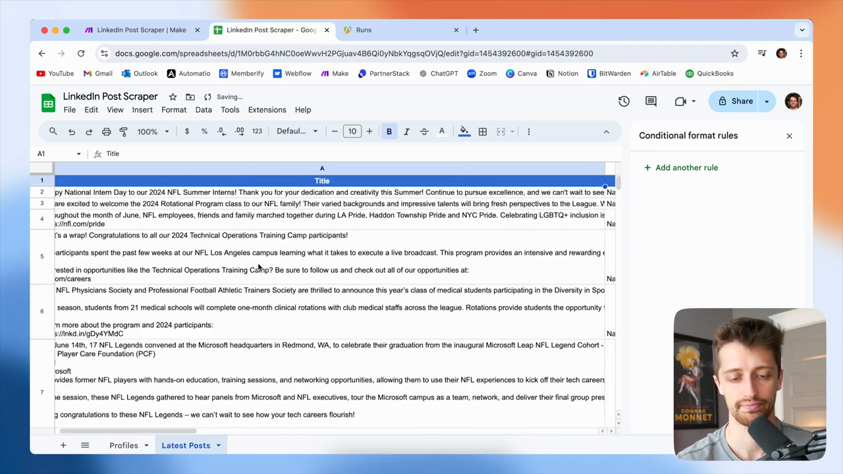This screenshot has height=474, width=843.
Task: Click the print icon
Action: pos(106,132)
